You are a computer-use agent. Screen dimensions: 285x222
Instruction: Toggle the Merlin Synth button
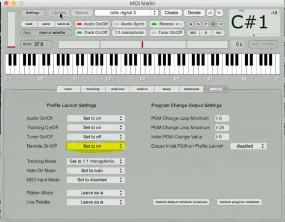tap(129, 24)
